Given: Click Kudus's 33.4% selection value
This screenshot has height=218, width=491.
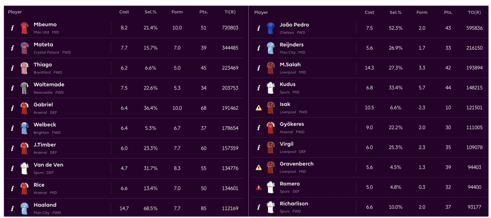Looking at the screenshot, I should [x=396, y=88].
